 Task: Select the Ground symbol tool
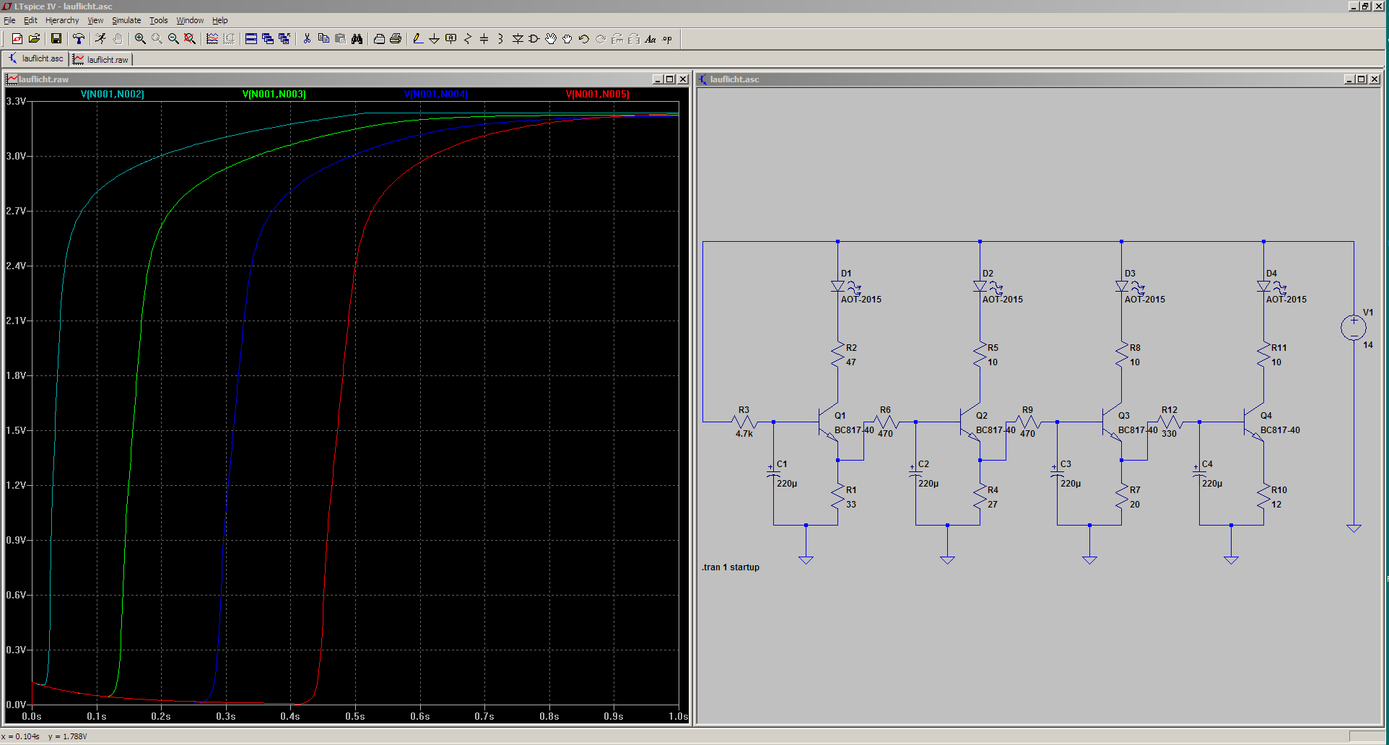(x=435, y=39)
